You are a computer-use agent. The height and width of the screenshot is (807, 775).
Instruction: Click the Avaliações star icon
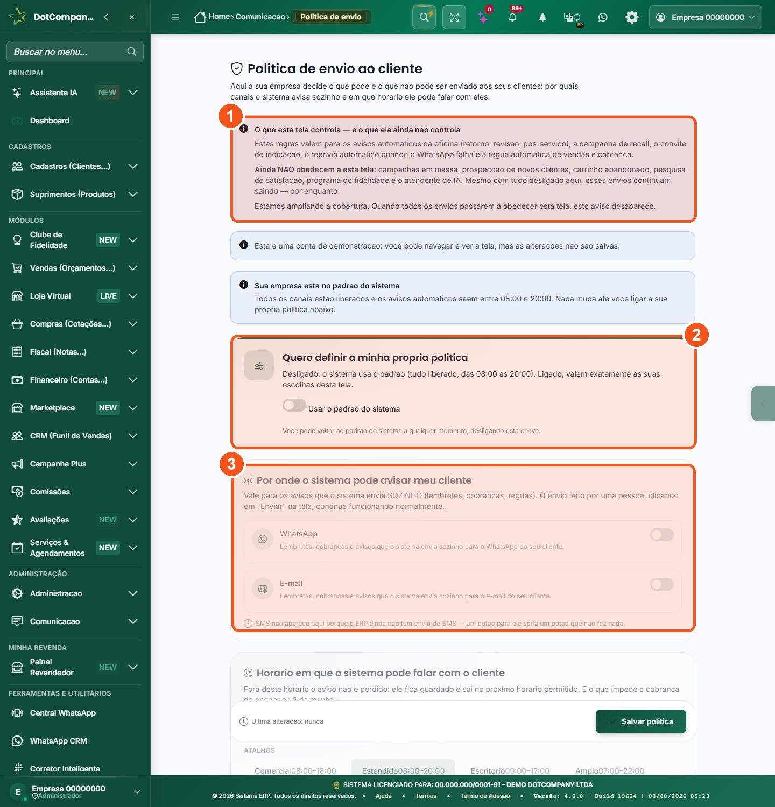coord(17,520)
